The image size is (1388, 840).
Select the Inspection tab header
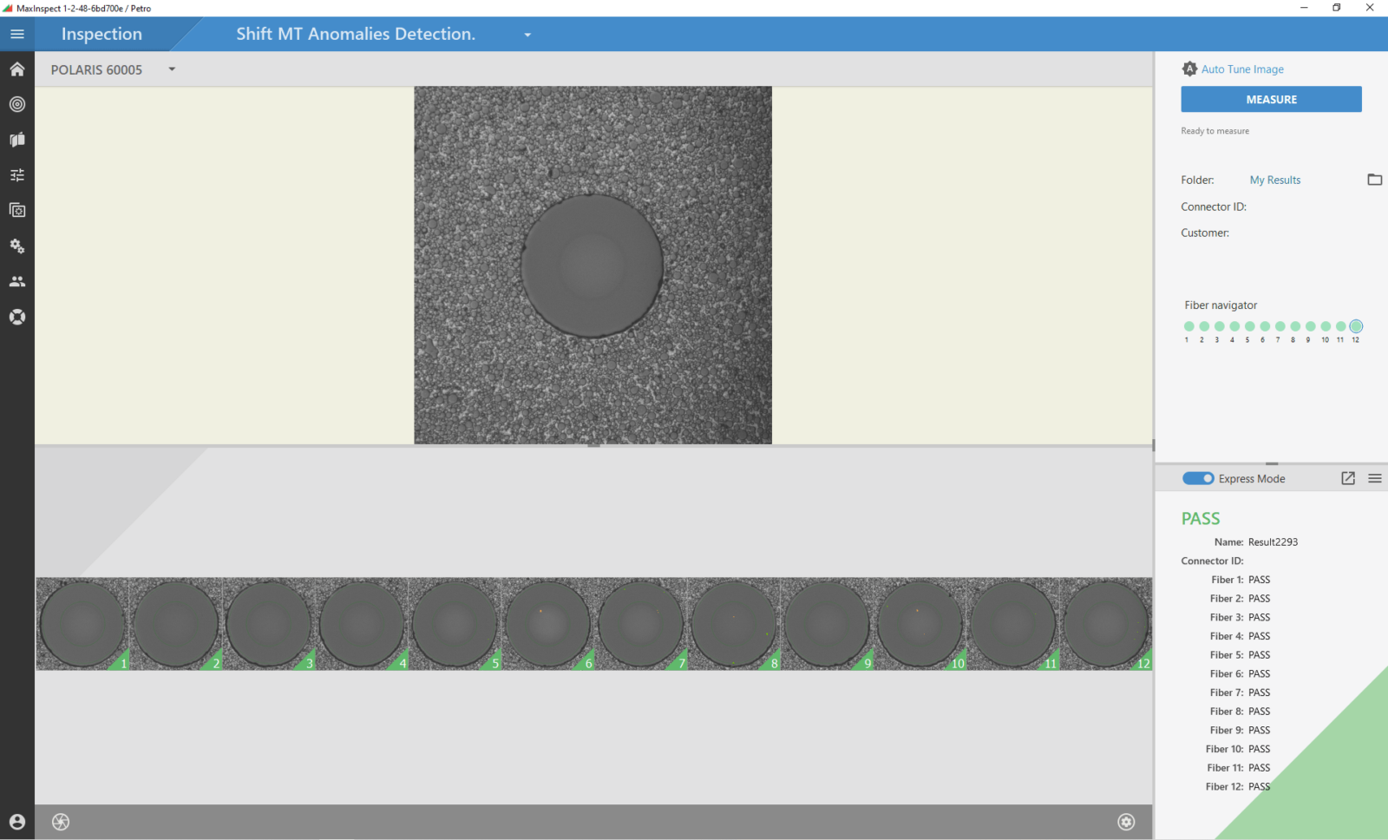(x=101, y=34)
